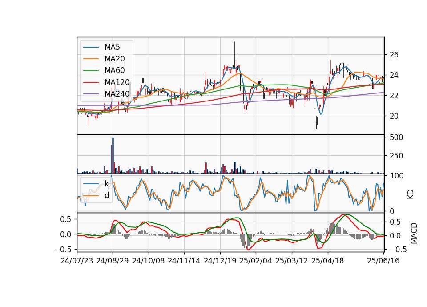Screen dimensions: 427x307
Task: Click the purple MA240 legend line sample
Action: pyautogui.click(x=91, y=94)
